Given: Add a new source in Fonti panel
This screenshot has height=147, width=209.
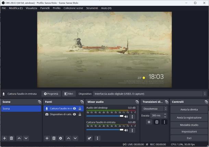Looking at the screenshot, I should pos(47,138).
